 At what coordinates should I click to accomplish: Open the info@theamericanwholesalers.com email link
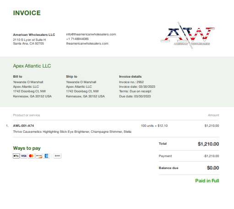click(91, 34)
